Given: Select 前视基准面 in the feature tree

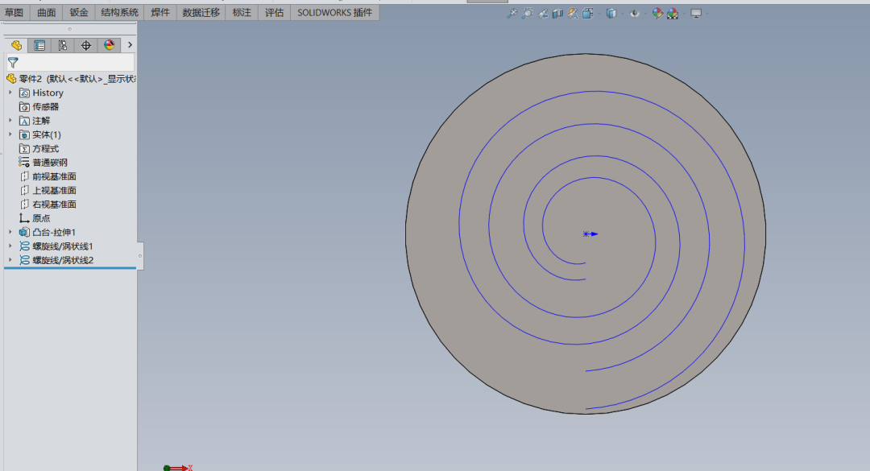Looking at the screenshot, I should point(54,176).
